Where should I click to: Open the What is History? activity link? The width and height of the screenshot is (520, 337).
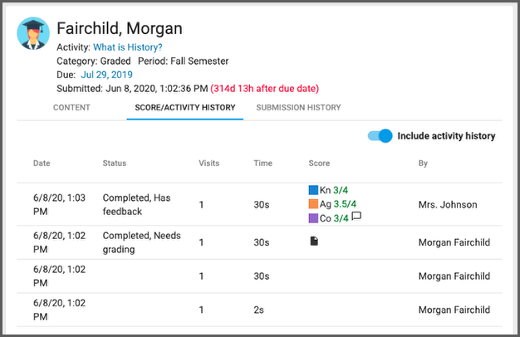(x=128, y=47)
